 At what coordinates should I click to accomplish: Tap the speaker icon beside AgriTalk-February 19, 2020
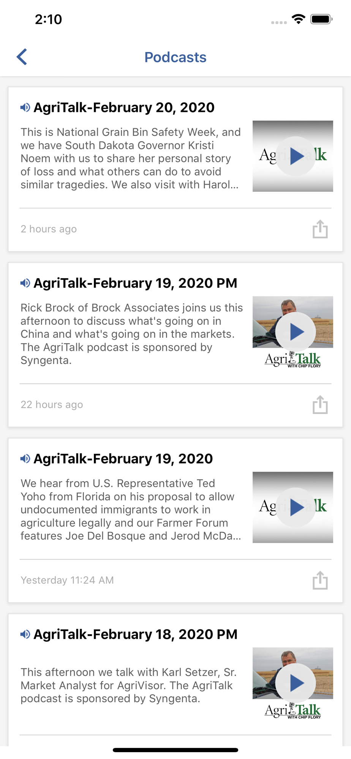(x=25, y=459)
